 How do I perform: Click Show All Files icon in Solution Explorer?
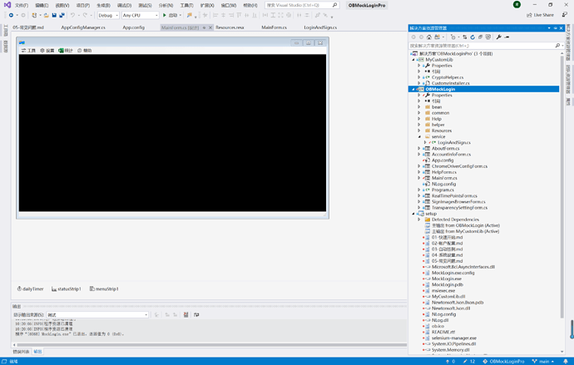click(x=488, y=37)
